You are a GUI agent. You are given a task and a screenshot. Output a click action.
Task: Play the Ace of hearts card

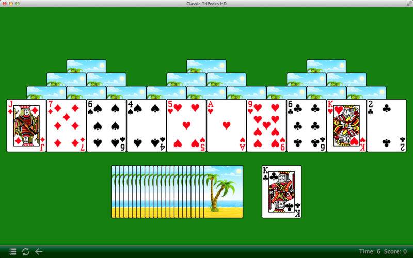point(227,125)
